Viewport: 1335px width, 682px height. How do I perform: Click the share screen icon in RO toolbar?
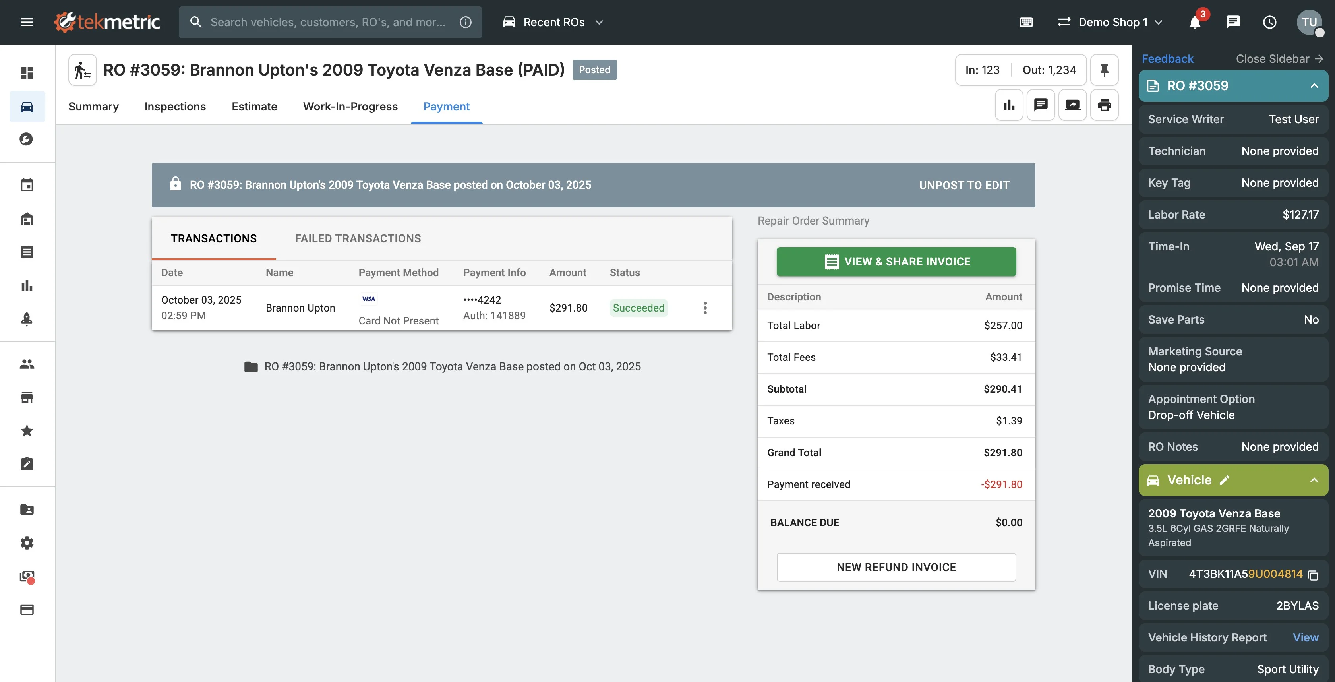click(x=1072, y=105)
